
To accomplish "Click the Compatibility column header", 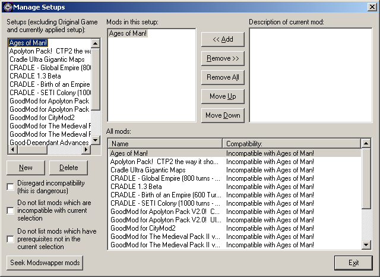I will (x=292, y=143).
